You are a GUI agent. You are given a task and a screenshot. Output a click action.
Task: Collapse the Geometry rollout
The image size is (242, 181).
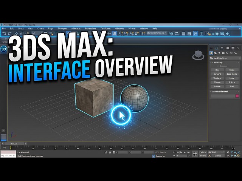[x=211, y=63]
